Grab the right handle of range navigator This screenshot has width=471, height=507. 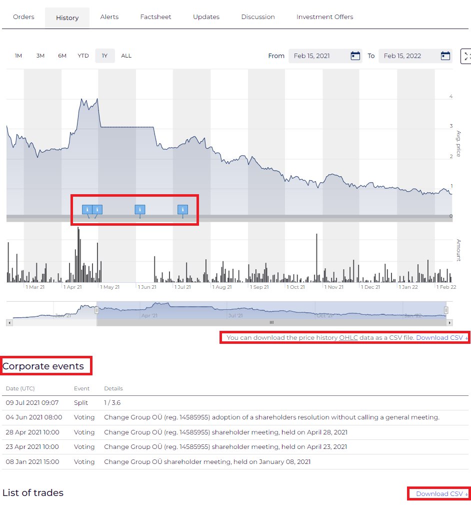(x=446, y=310)
